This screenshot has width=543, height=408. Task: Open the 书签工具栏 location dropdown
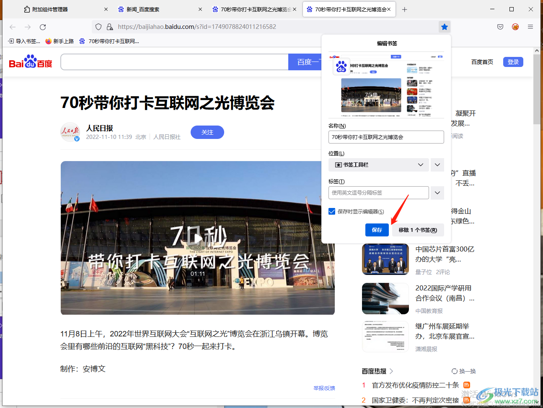[379, 165]
